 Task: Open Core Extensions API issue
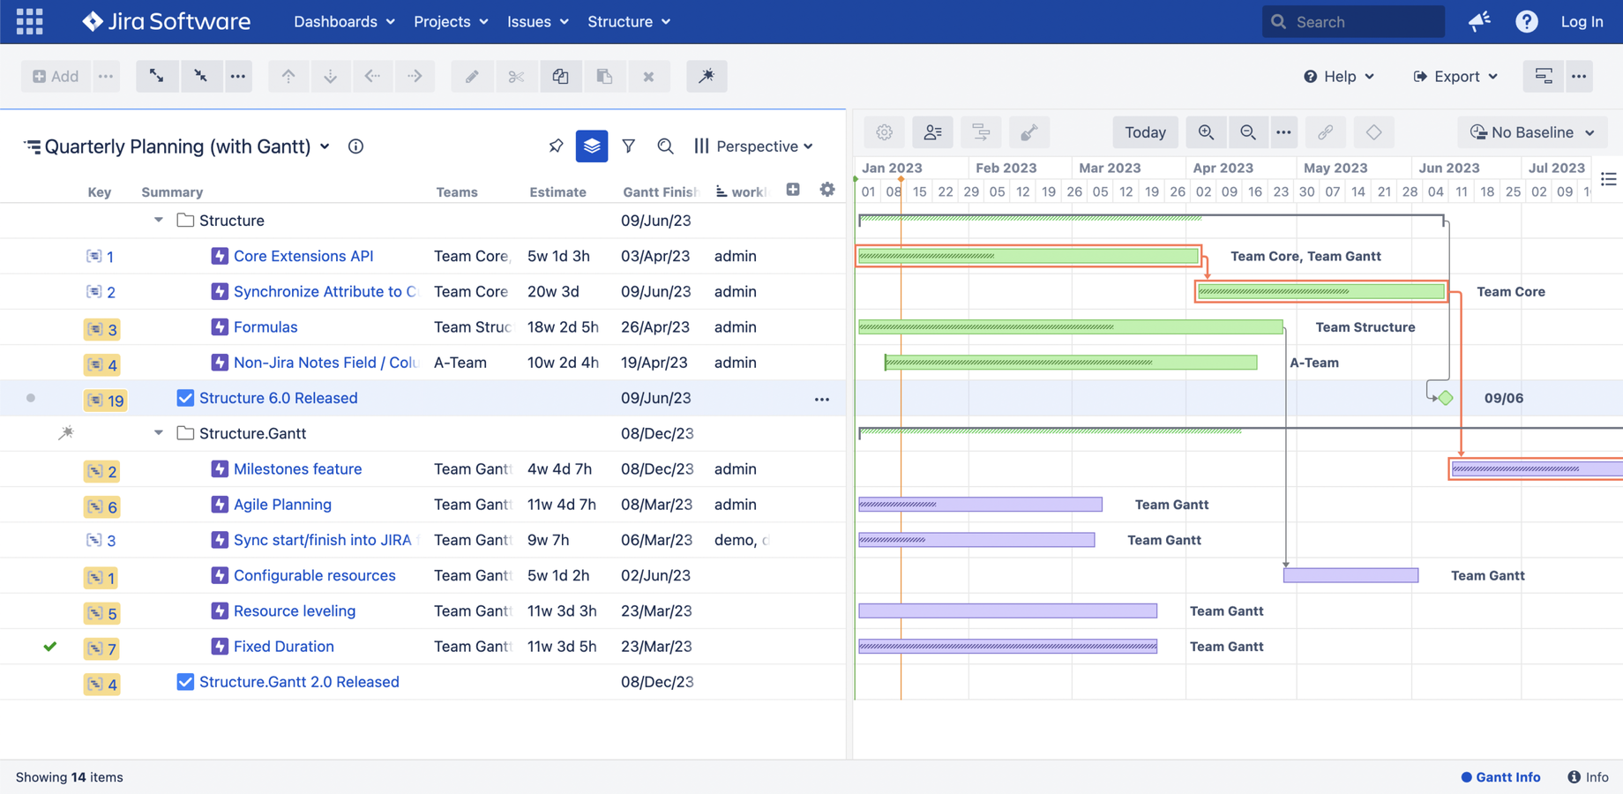303,256
